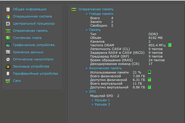Open Оптические накопители section

click(x=33, y=59)
